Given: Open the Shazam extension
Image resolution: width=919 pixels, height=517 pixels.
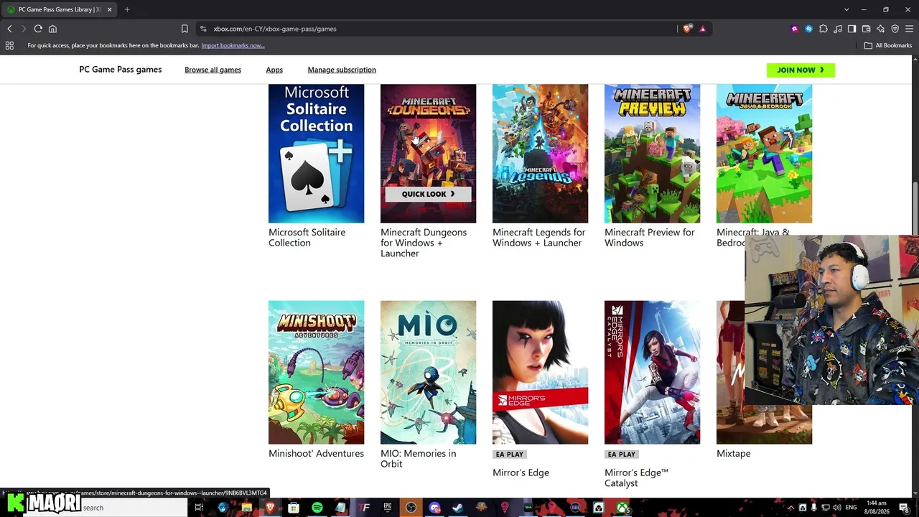Looking at the screenshot, I should [x=808, y=29].
